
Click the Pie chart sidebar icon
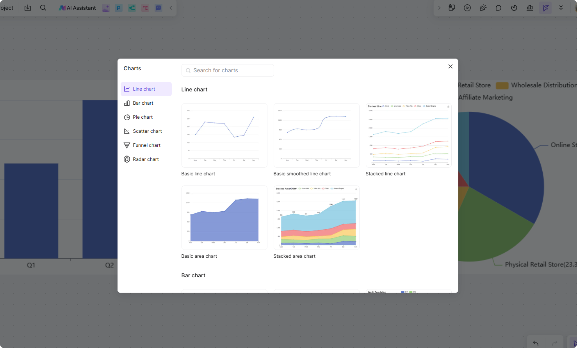127,117
